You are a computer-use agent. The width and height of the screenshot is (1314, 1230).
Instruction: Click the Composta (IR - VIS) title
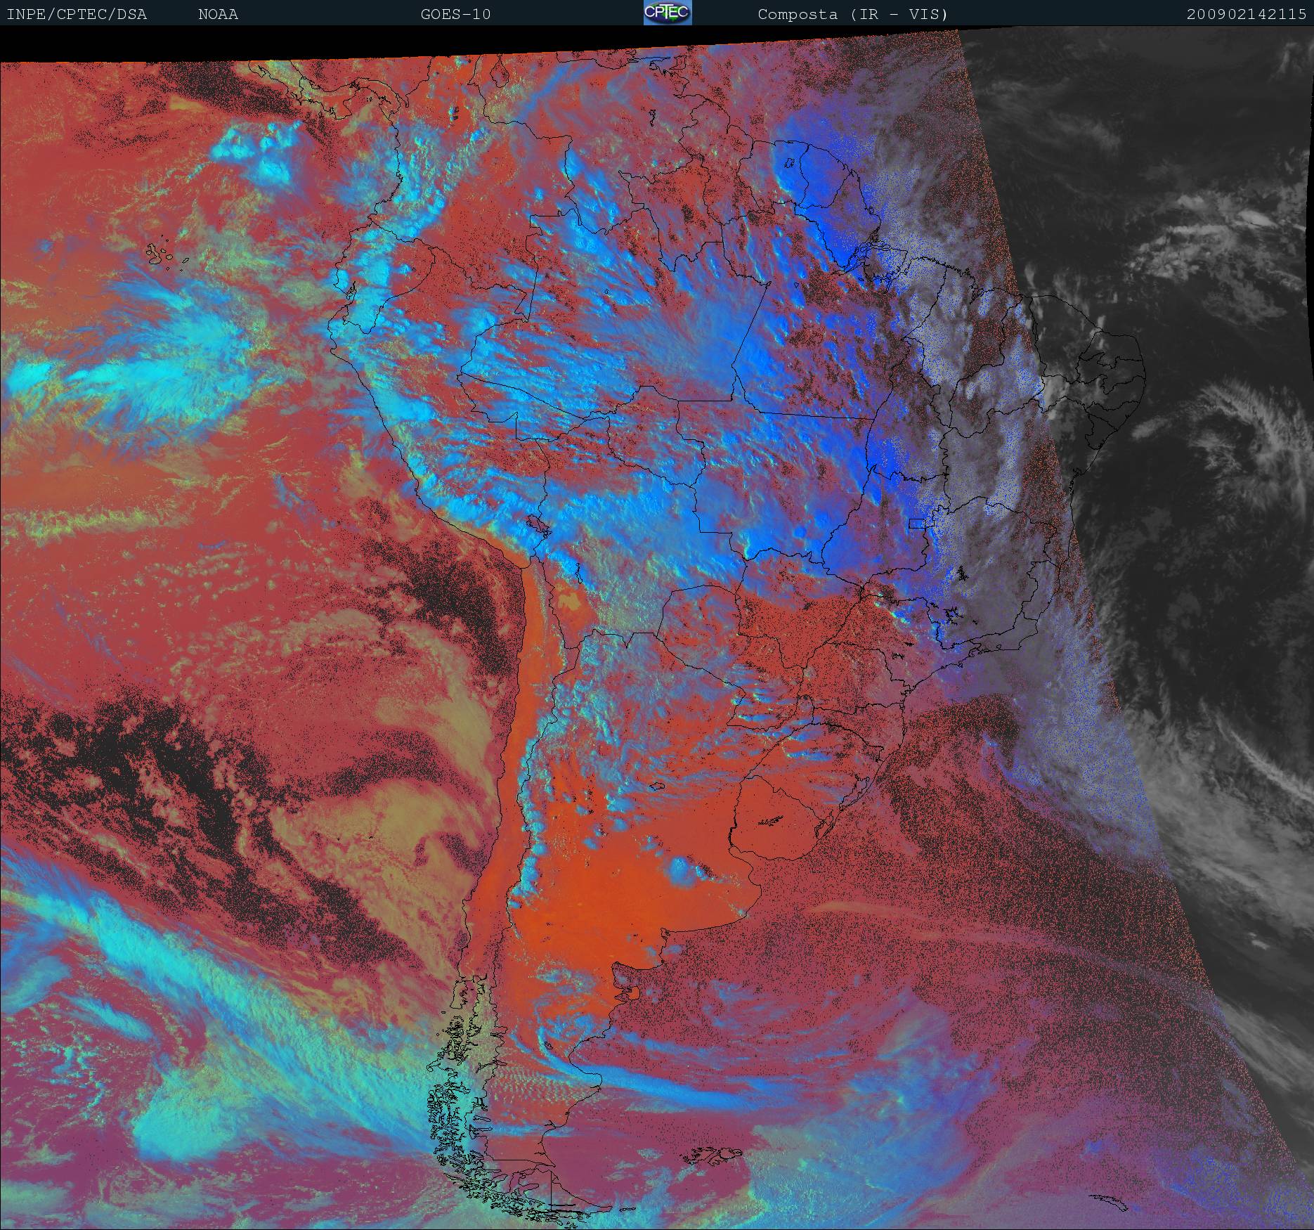click(x=853, y=14)
